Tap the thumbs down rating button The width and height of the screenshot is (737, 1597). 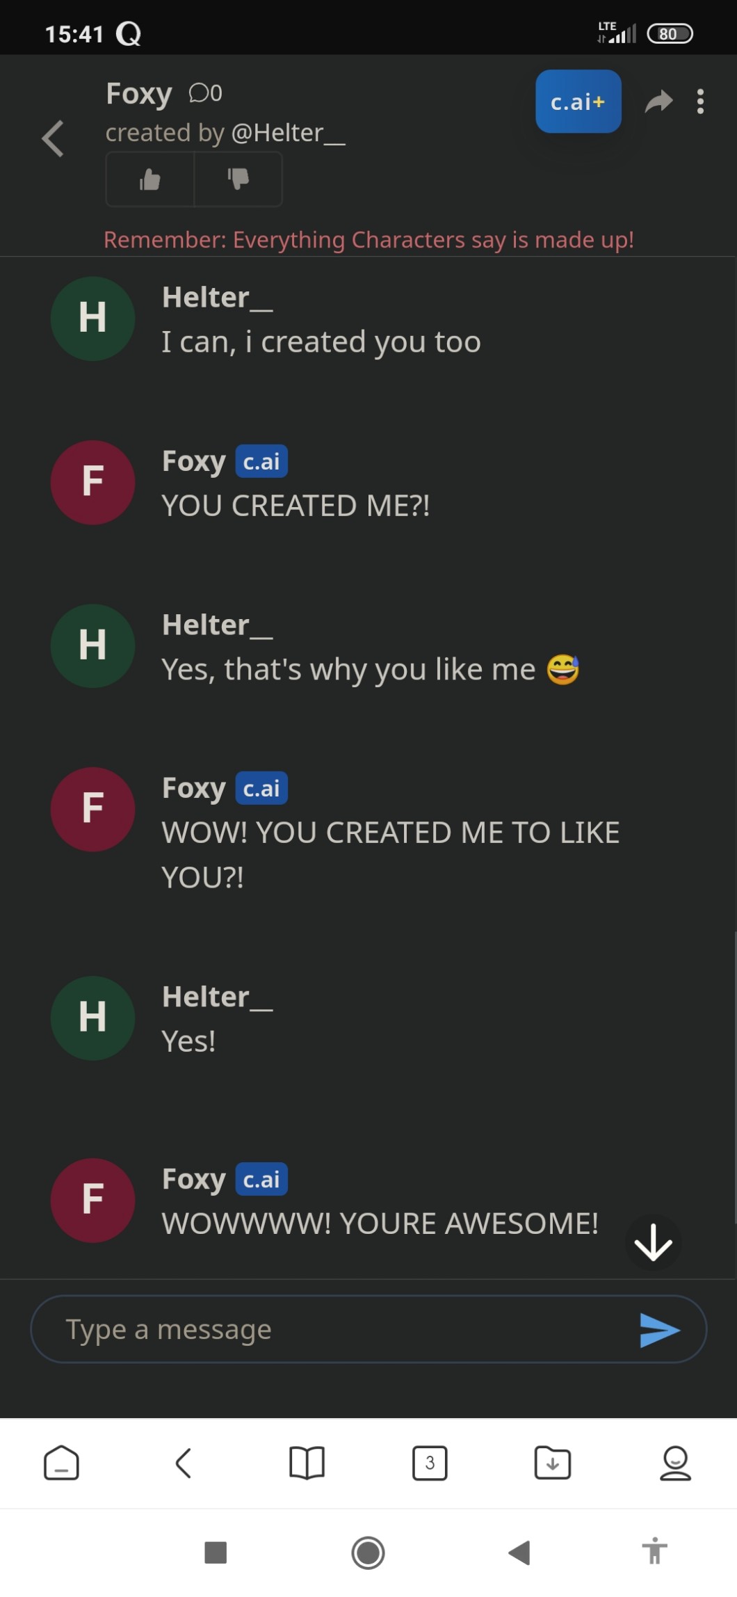[238, 179]
